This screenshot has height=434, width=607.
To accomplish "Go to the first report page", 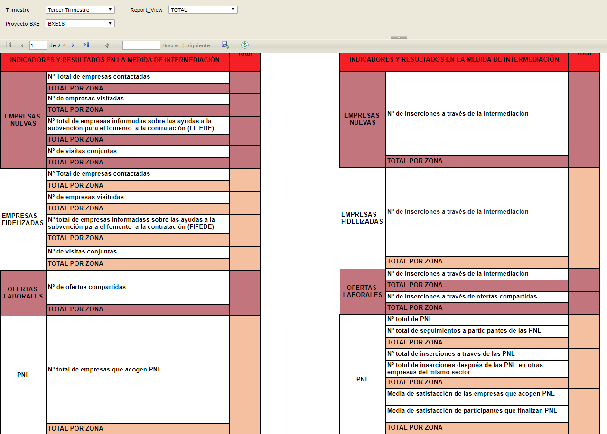I will point(9,45).
